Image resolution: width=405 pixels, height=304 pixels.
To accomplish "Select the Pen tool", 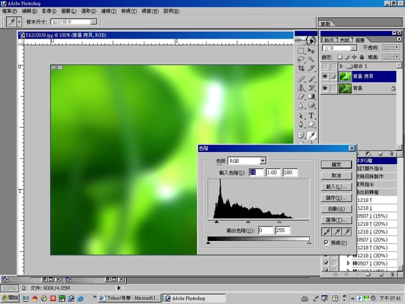I will pos(301,124).
